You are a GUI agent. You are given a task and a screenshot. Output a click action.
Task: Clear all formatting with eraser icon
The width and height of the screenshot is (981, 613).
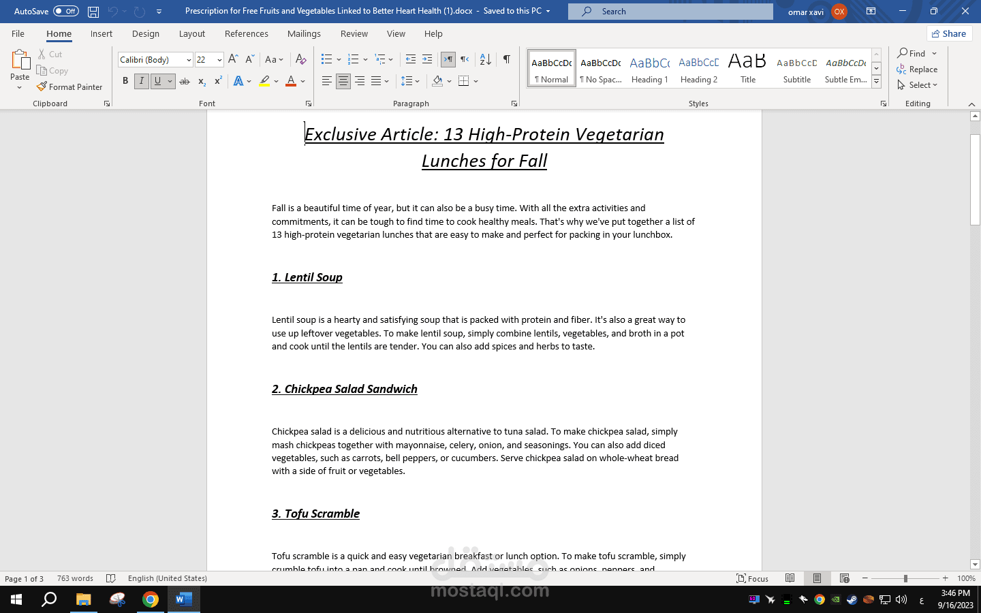301,59
